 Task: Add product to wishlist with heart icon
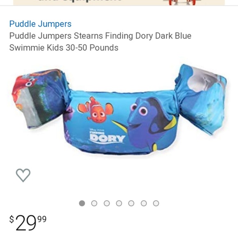(x=23, y=175)
